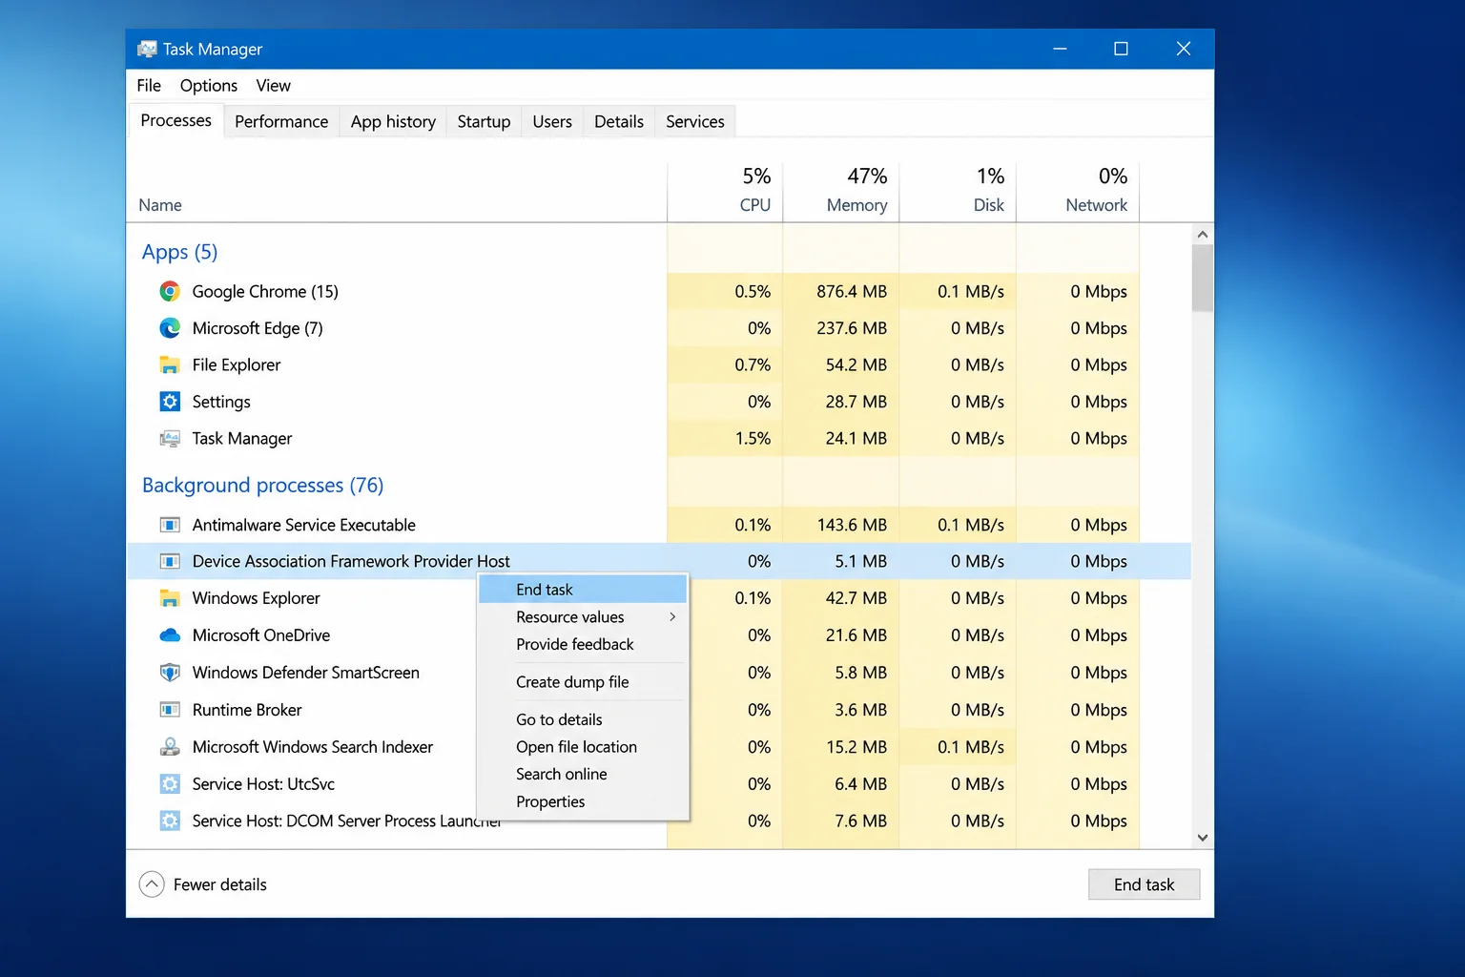
Task: Switch to the Services tab
Action: pos(695,121)
